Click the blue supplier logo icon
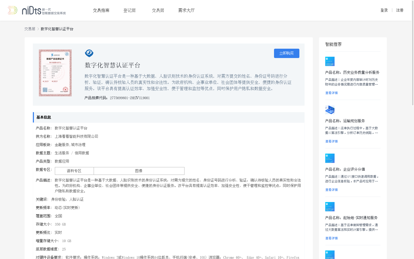 point(89,53)
